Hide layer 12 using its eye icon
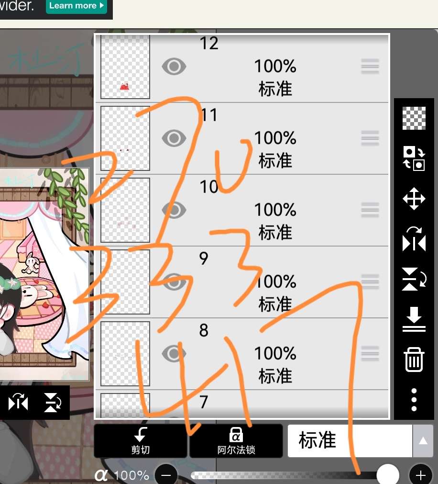Viewport: 438px width, 484px height. coord(174,67)
